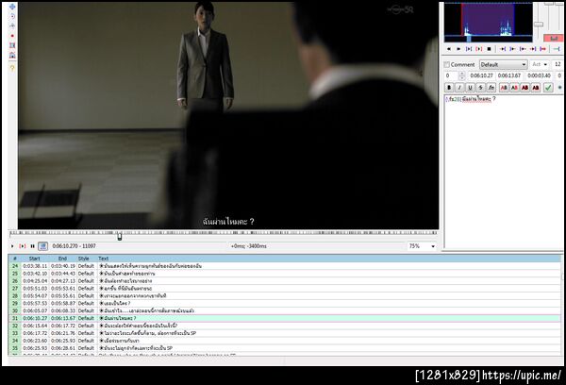This screenshot has width=566, height=385.
Task: Select subtitle line 35 starting 0:06:25.93
Action: click(x=285, y=348)
